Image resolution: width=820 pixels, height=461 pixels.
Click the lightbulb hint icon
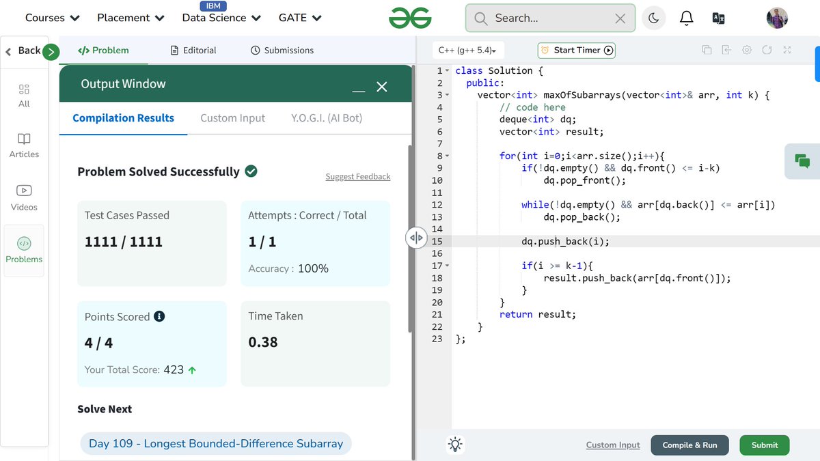tap(455, 445)
